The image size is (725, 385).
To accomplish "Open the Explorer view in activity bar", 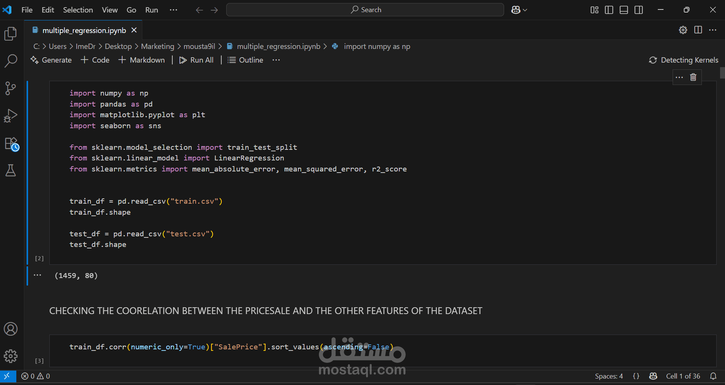I will click(11, 34).
